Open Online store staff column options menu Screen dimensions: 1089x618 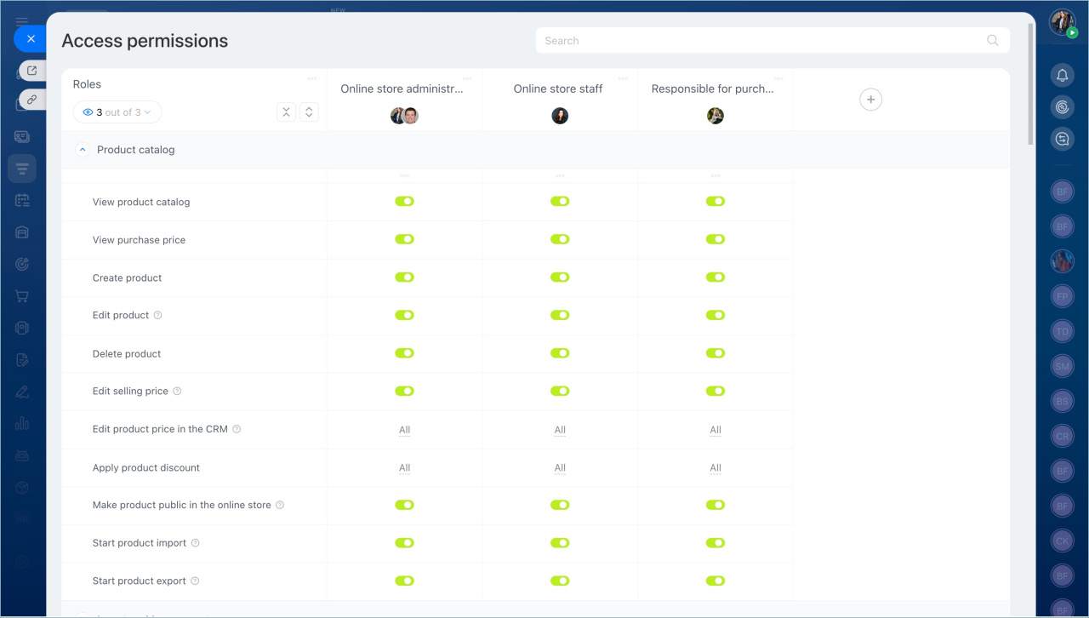tap(624, 78)
